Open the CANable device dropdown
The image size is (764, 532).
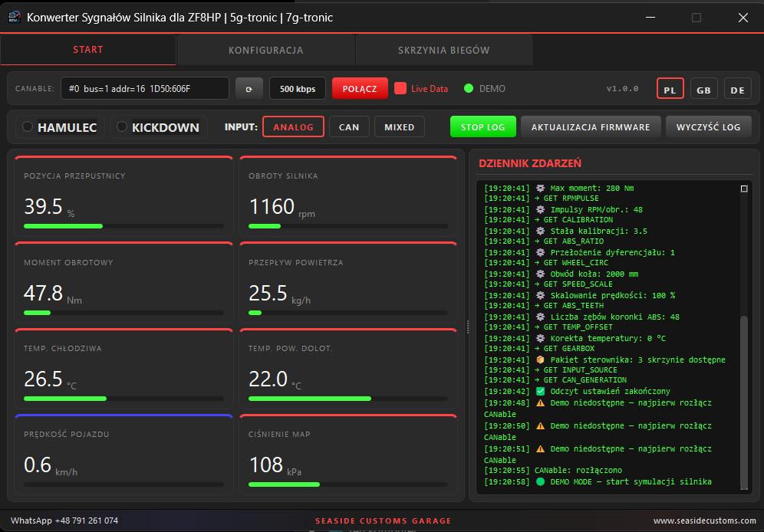coord(145,89)
